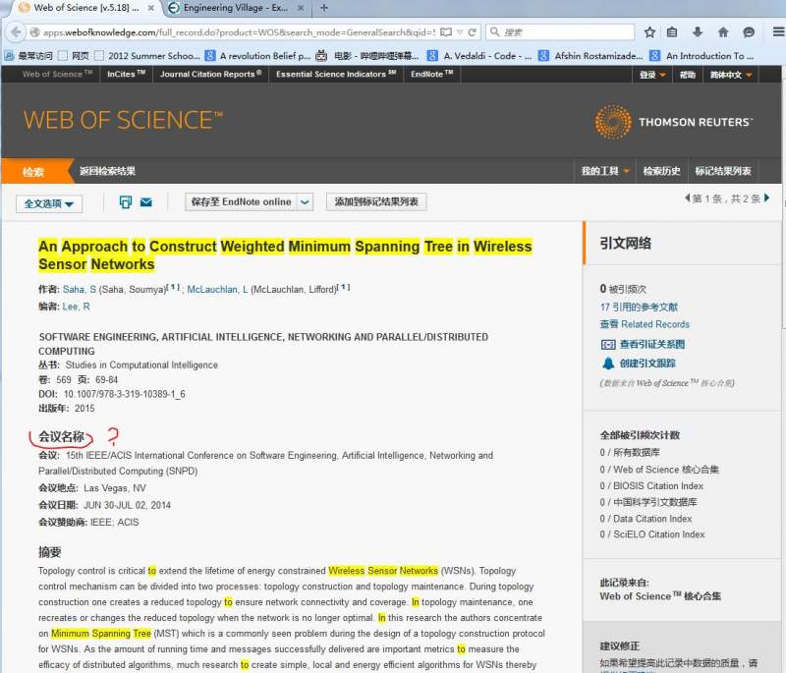The width and height of the screenshot is (786, 673).
Task: Open editor link Lee, R
Action: click(77, 307)
